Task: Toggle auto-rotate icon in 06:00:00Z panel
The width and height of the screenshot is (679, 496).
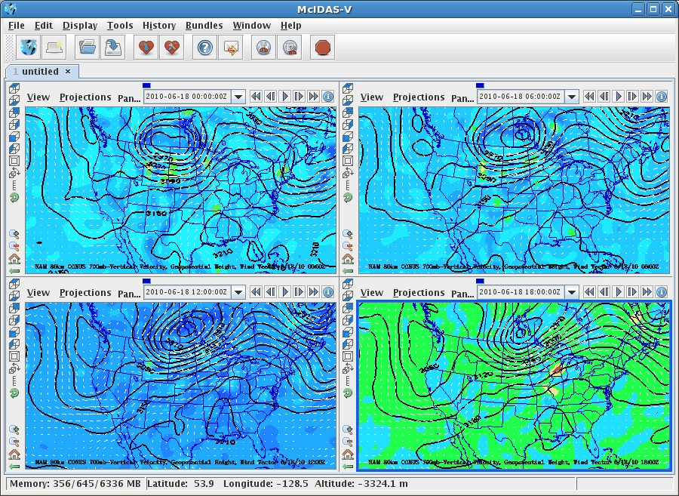Action: pyautogui.click(x=348, y=198)
